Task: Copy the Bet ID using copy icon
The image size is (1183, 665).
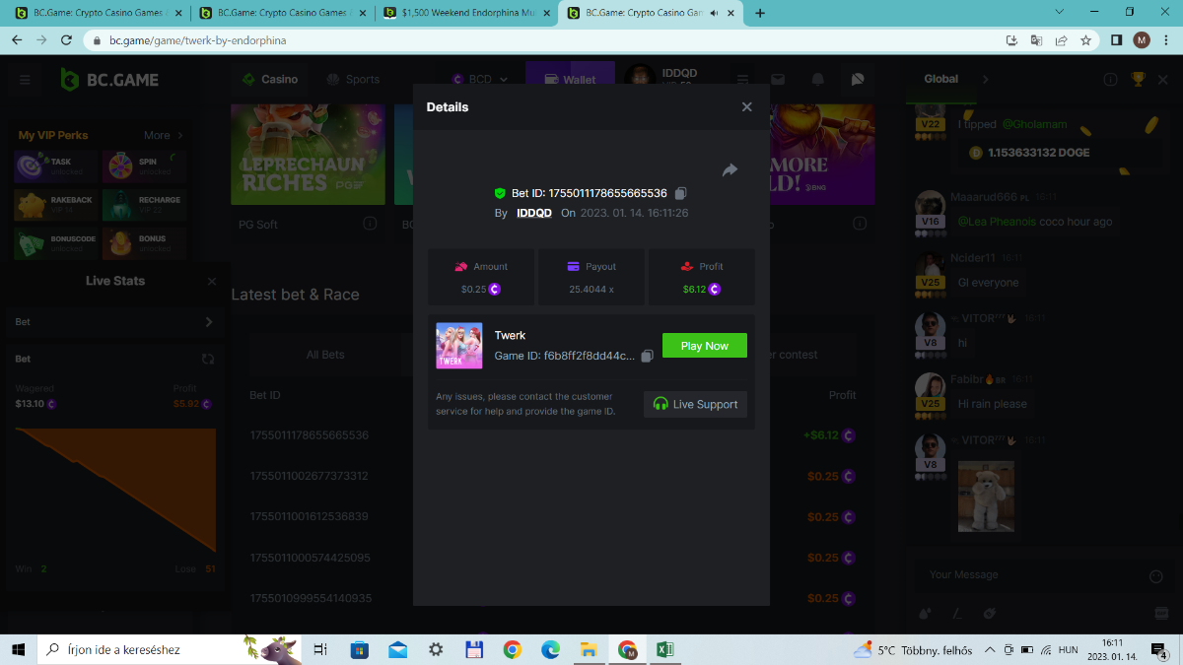Action: (x=680, y=193)
